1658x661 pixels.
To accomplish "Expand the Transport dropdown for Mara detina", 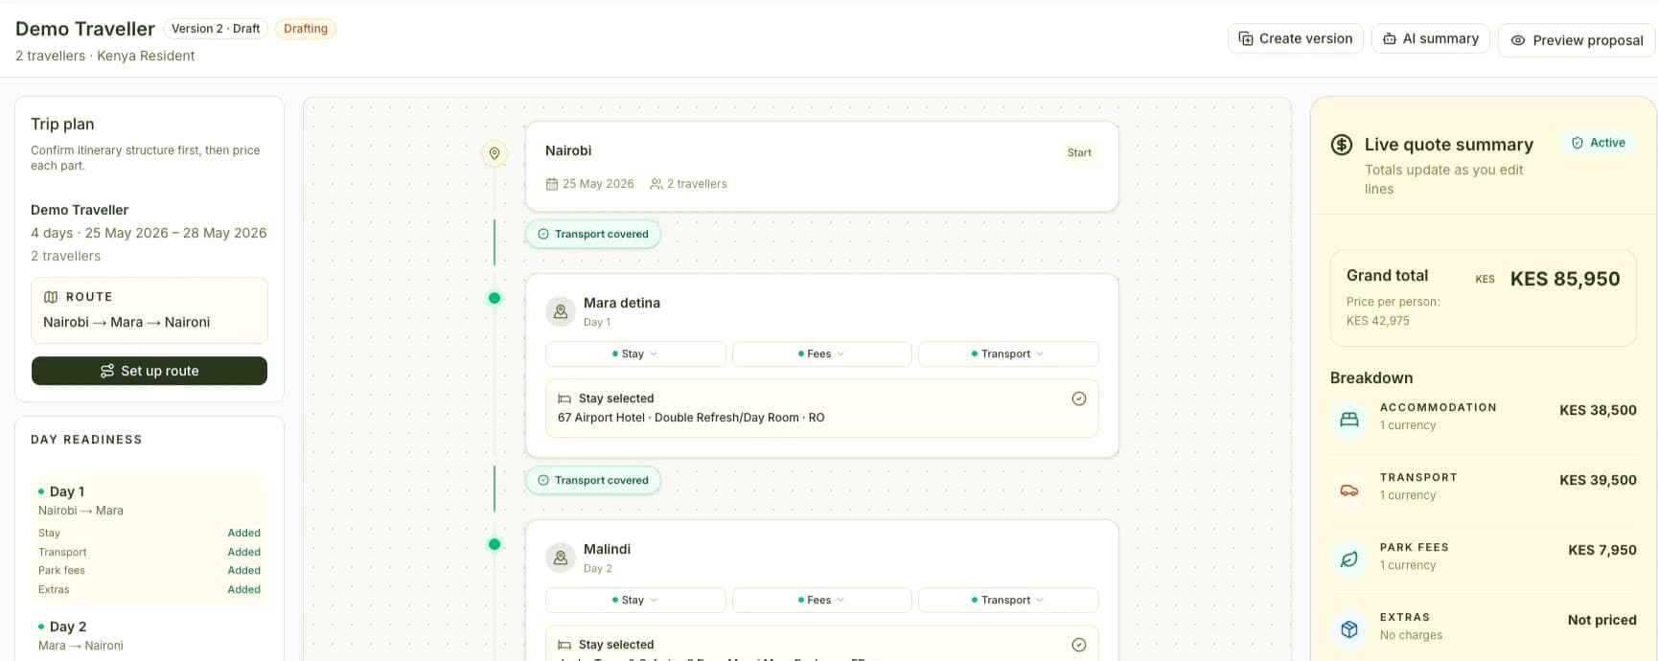I will 1008,353.
